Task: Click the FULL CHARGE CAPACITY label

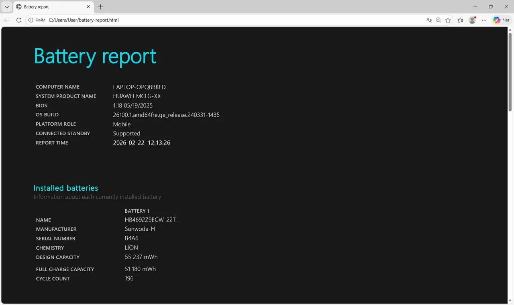Action: (x=65, y=269)
